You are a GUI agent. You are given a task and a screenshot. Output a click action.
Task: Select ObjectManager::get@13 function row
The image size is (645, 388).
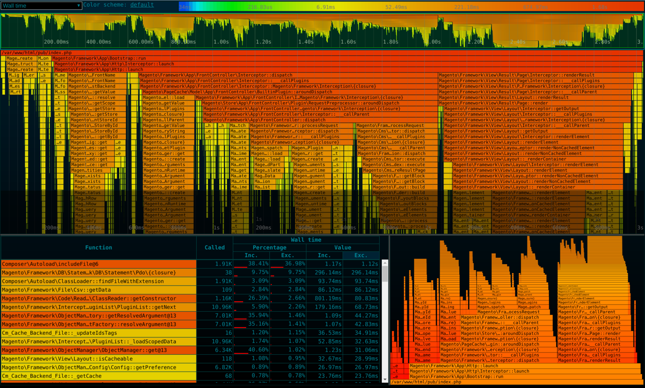(99, 350)
